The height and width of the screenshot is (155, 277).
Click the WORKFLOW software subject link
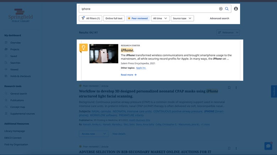click(x=104, y=115)
